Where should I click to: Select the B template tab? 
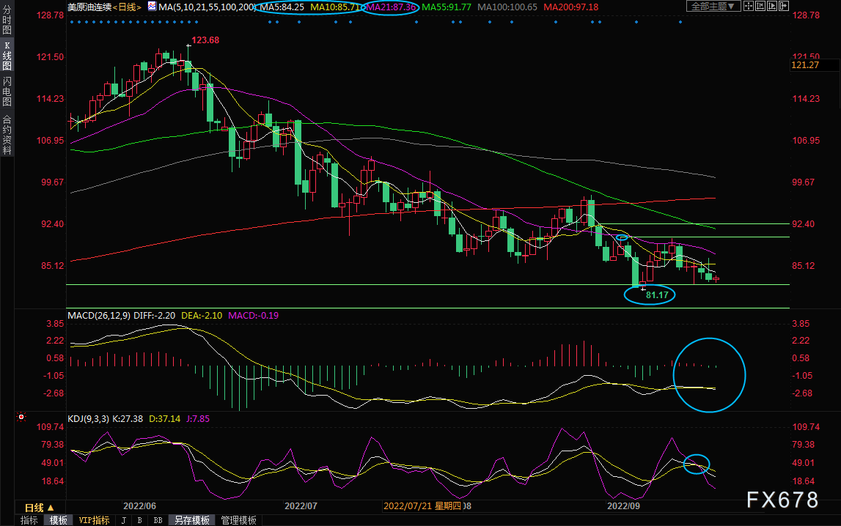pos(139,520)
